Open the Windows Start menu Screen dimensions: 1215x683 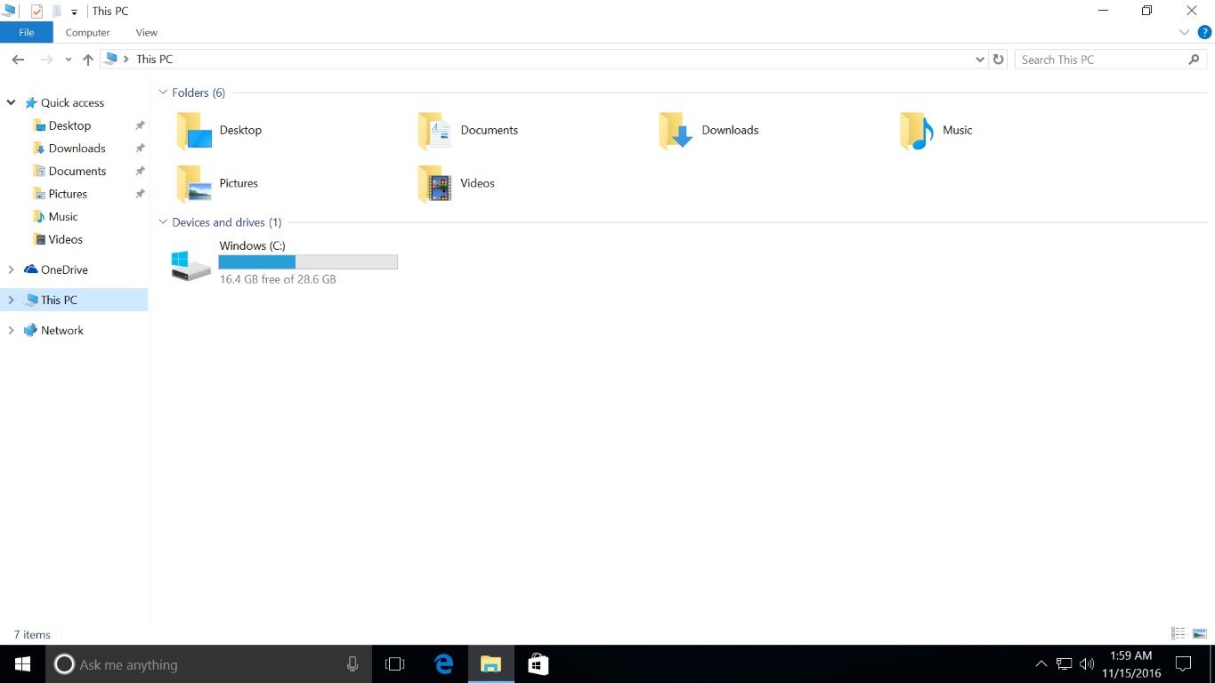click(x=22, y=664)
